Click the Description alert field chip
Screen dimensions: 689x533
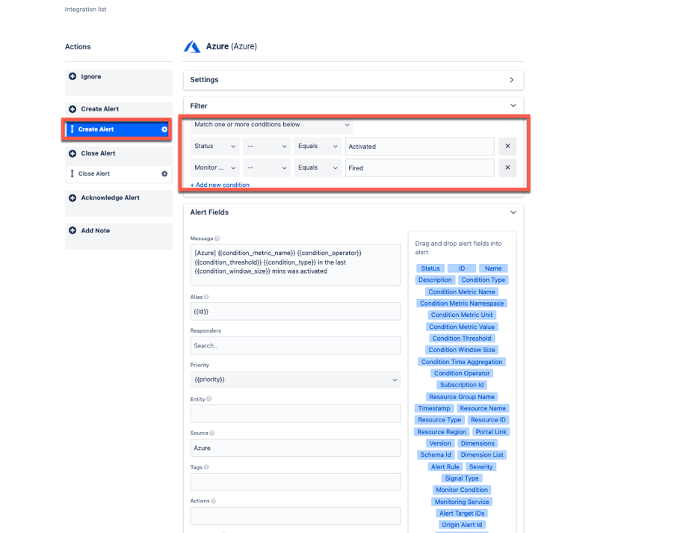pos(435,280)
